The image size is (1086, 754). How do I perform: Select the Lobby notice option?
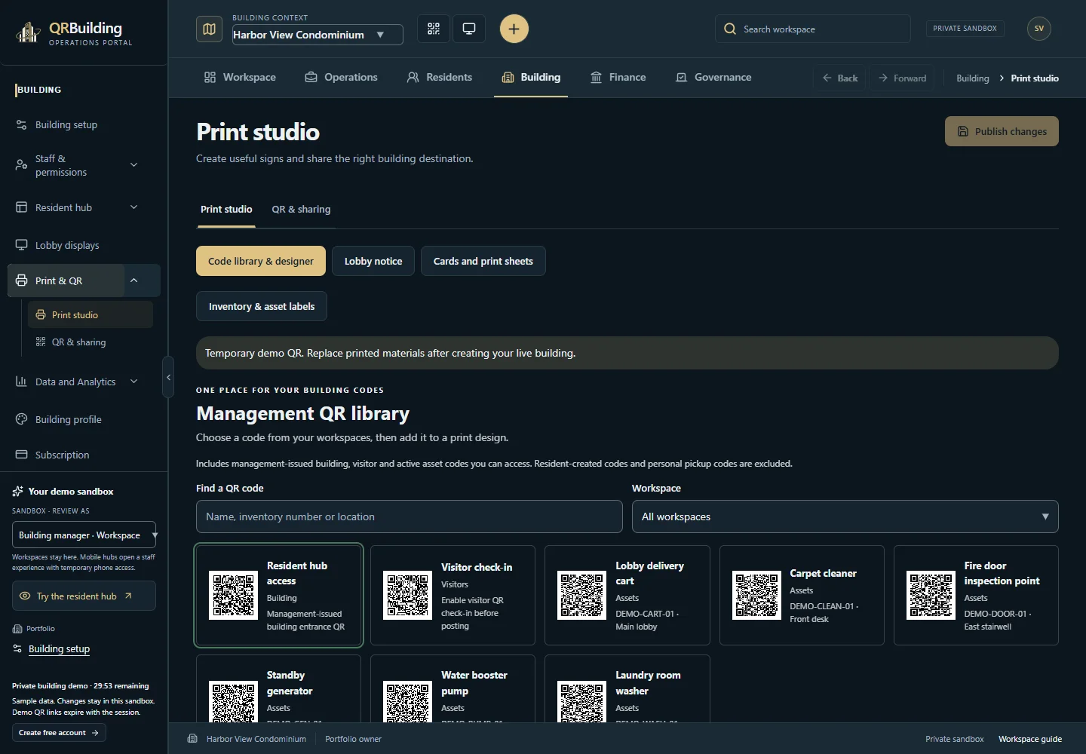[373, 262]
